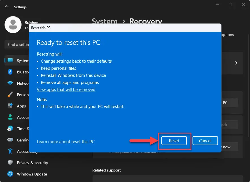250x182 pixels.
Task: Select the Network wifi icon in sidebar
Action: click(x=10, y=83)
